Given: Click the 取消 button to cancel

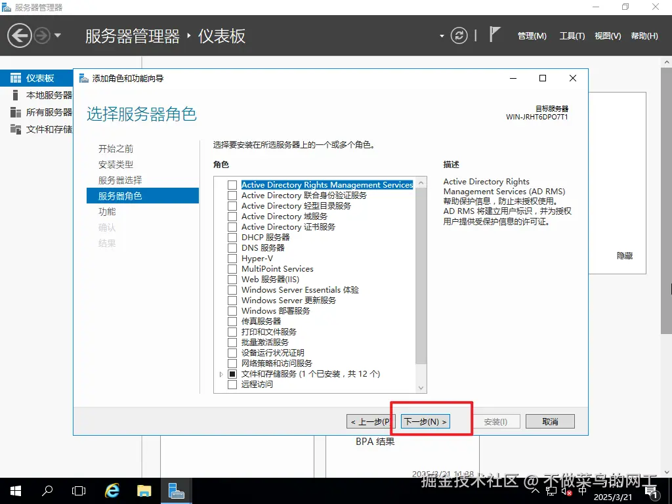Looking at the screenshot, I should [550, 421].
